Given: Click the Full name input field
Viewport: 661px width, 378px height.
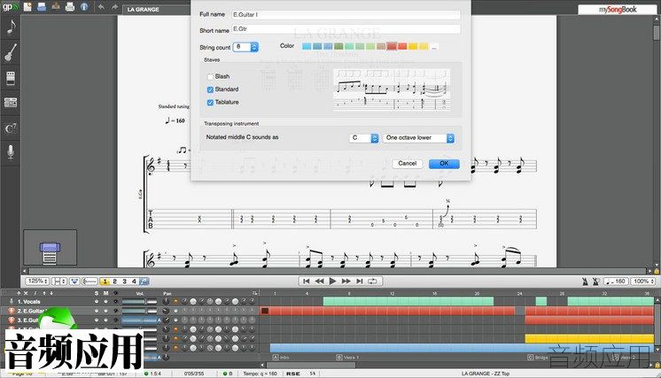Looking at the screenshot, I should 346,15.
